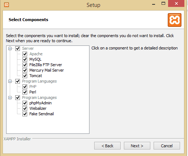Uncheck the Perl checkbox

point(25,92)
